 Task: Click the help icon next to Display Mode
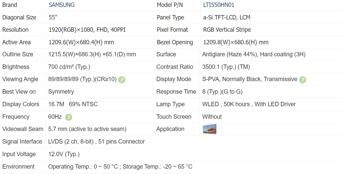pos(303,80)
